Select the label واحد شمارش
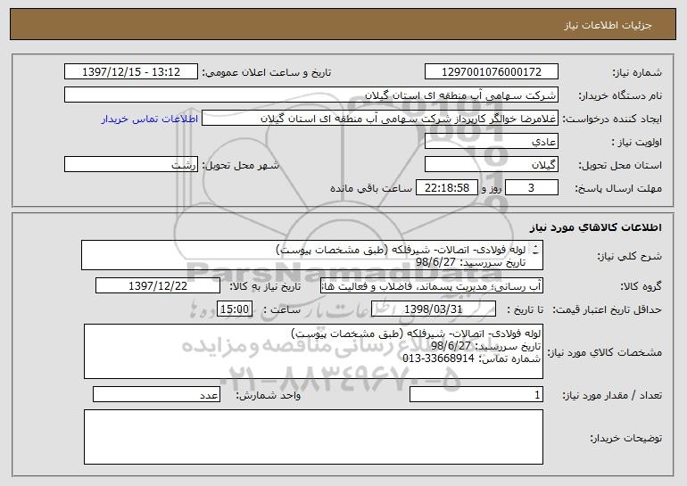 click(x=269, y=395)
